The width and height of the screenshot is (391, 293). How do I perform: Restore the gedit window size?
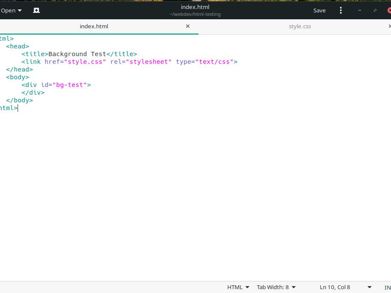(375, 10)
